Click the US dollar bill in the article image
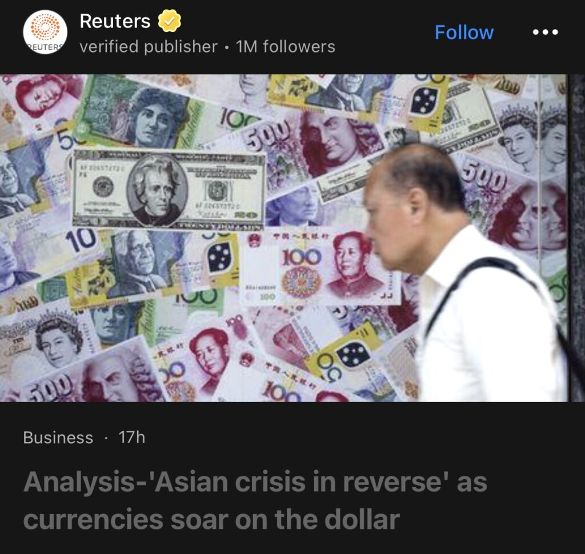Viewport: 585px width, 554px height. (169, 189)
